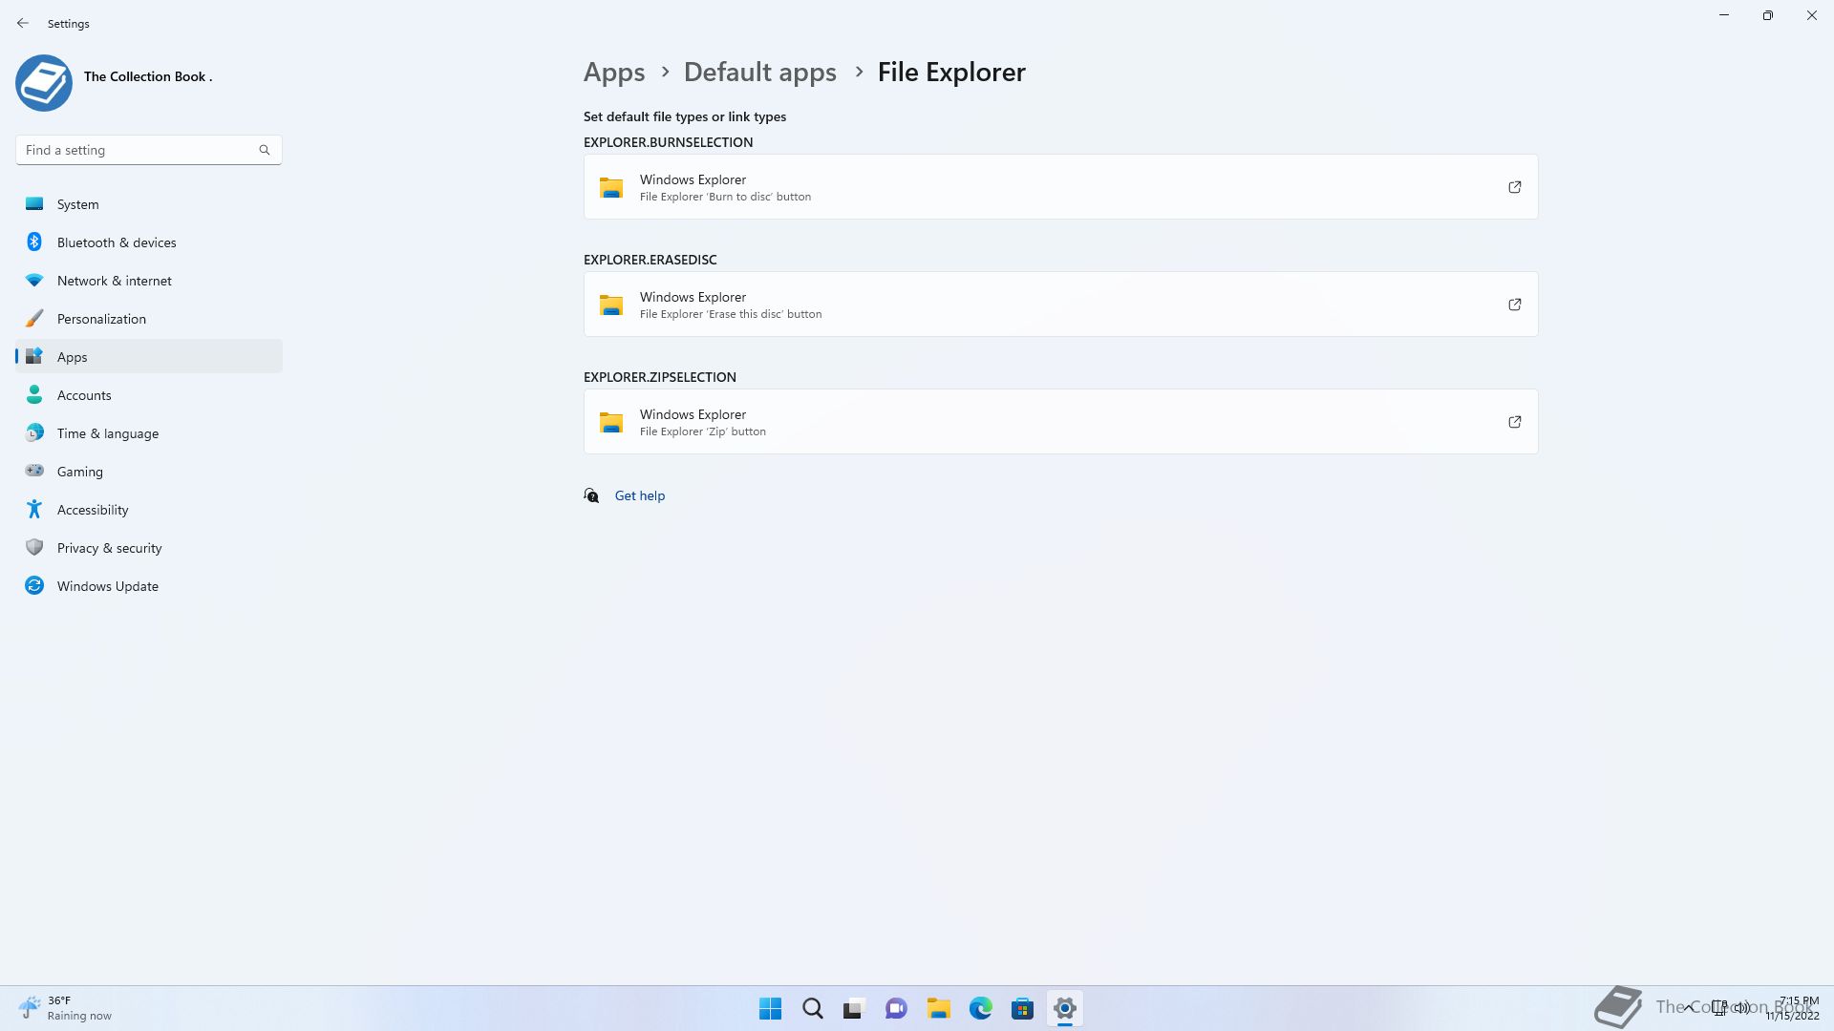The image size is (1834, 1031).
Task: Open Accessibility settings
Action: point(149,510)
